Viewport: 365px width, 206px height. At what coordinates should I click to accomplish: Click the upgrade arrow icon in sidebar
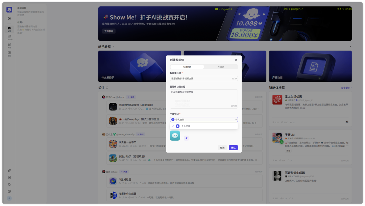tap(9, 191)
